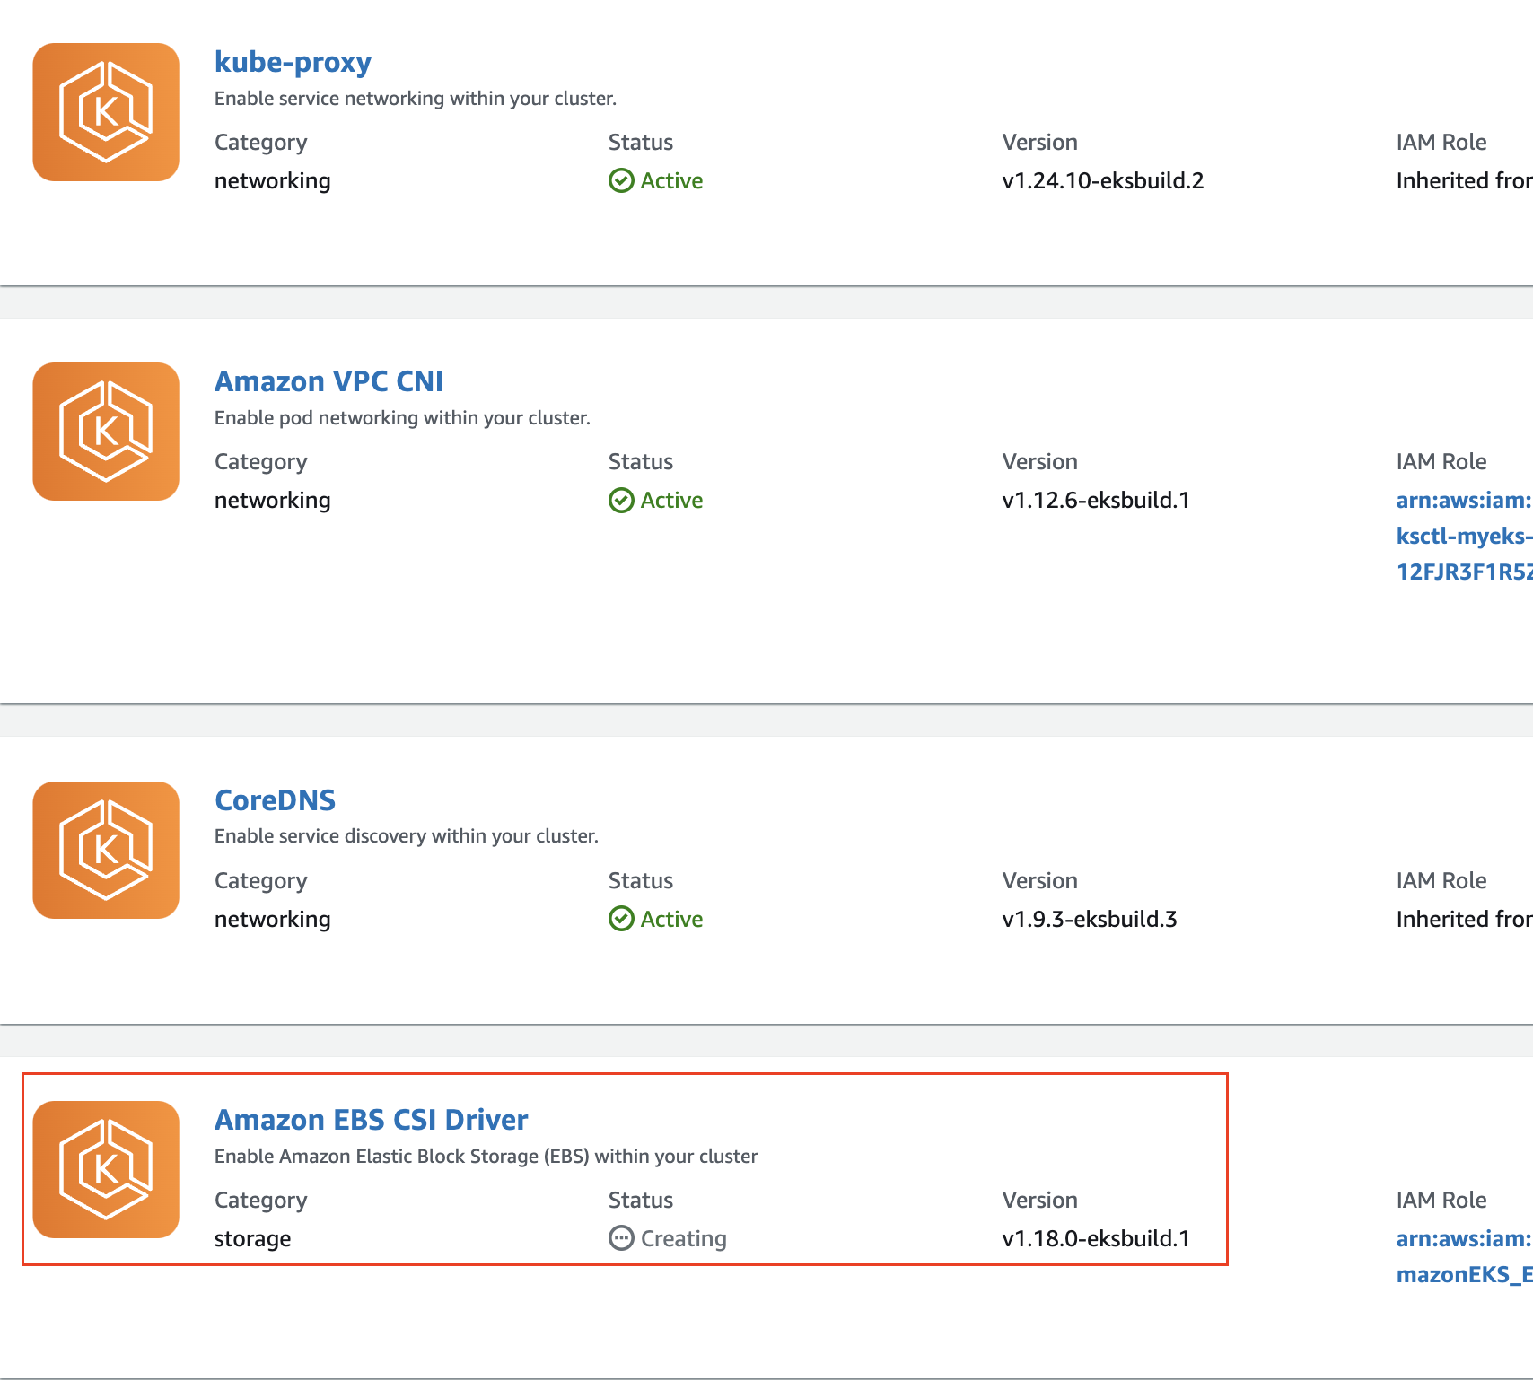Click the Amazon EBS CSI Driver icon
The height and width of the screenshot is (1380, 1533).
click(x=106, y=1170)
